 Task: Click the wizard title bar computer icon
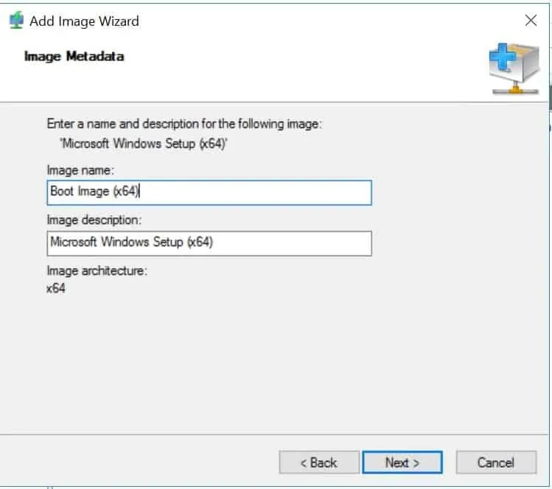click(x=16, y=21)
